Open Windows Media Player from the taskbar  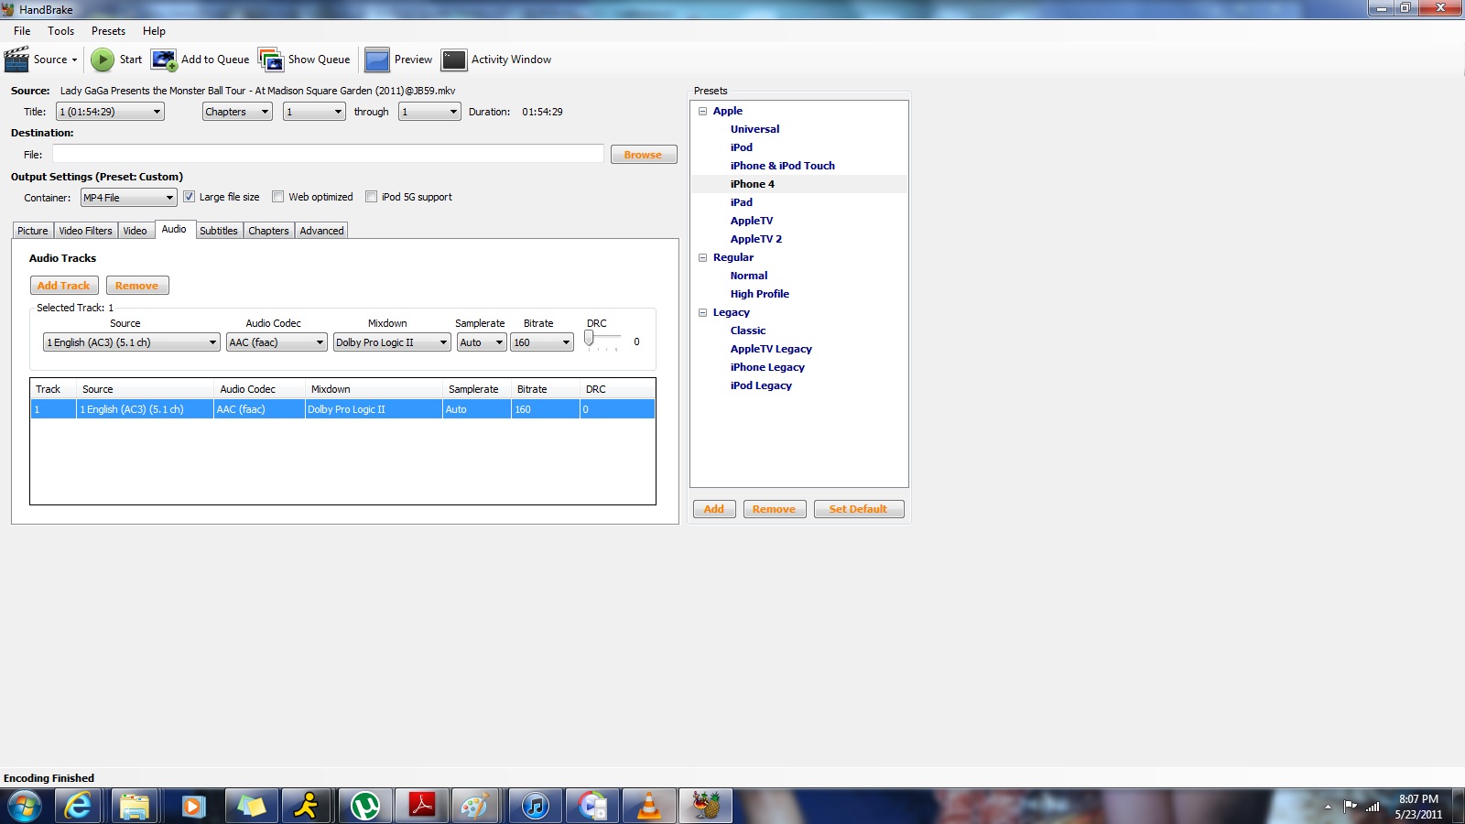point(192,807)
